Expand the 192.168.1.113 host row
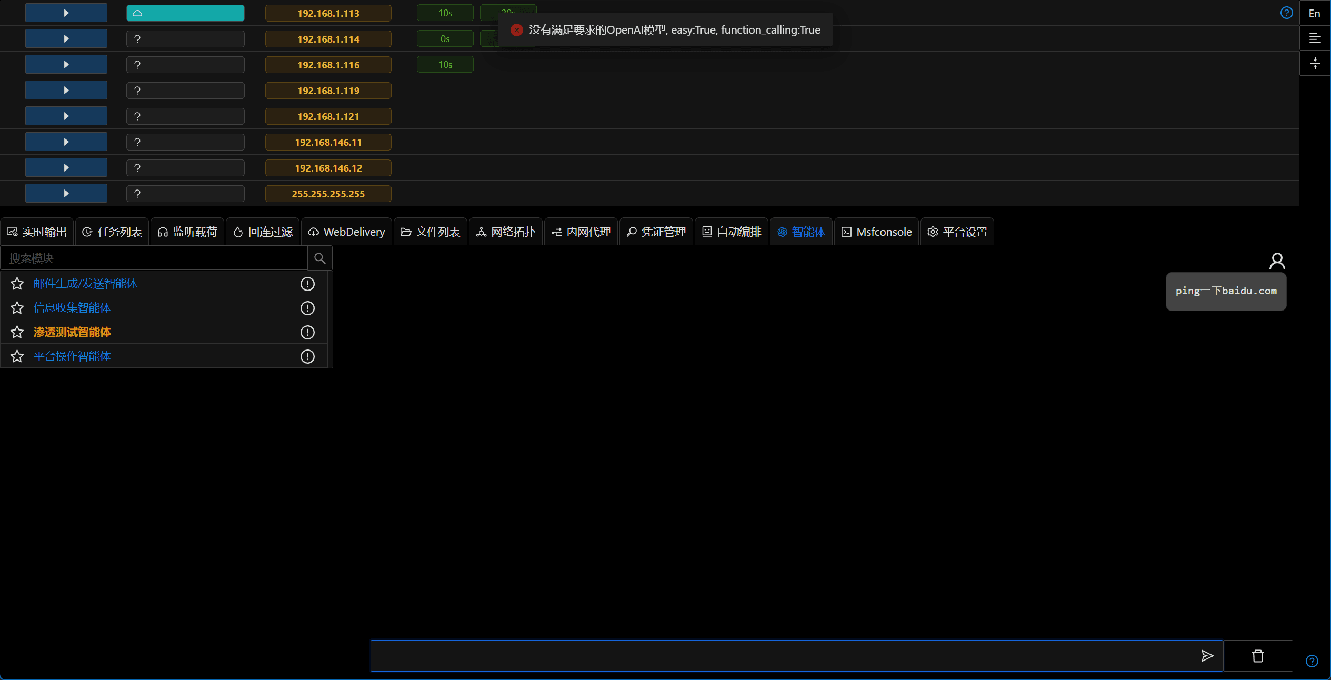The height and width of the screenshot is (680, 1331). point(66,13)
